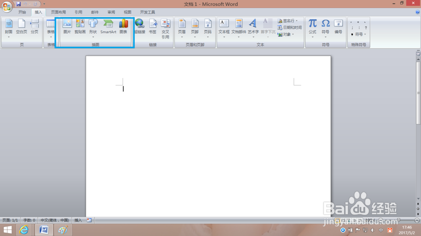The height and width of the screenshot is (236, 421).
Task: Redo the action in the quick access toolbar
Action: (35, 4)
